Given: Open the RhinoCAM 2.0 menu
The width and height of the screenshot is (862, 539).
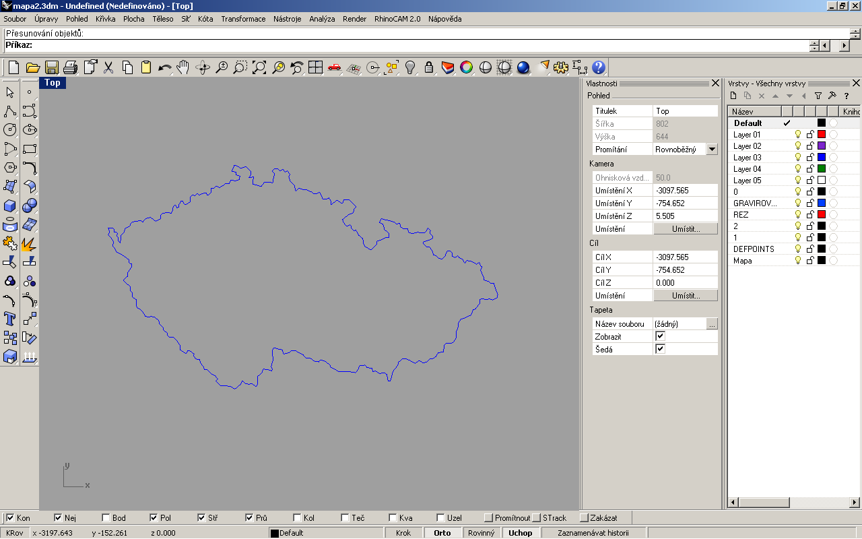Looking at the screenshot, I should click(397, 19).
